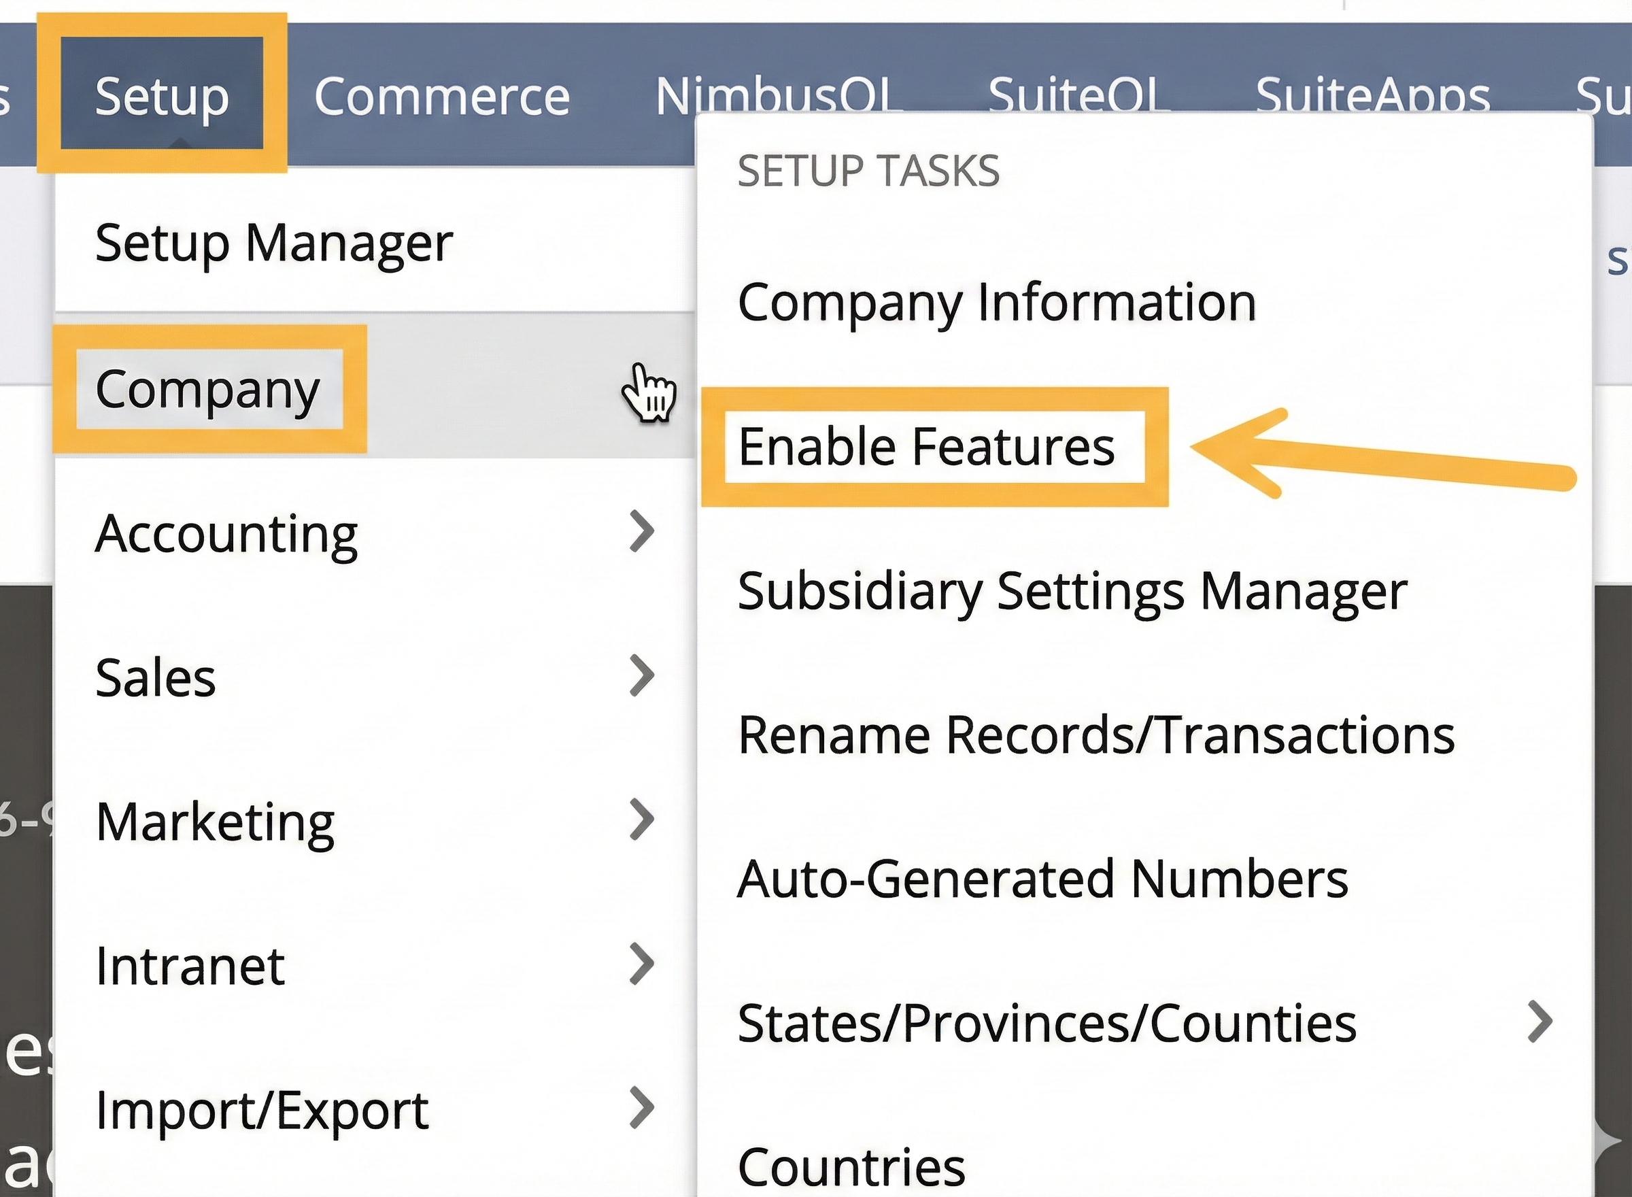Screen dimensions: 1632x1197
Task: Open Company Information setup task
Action: 996,301
